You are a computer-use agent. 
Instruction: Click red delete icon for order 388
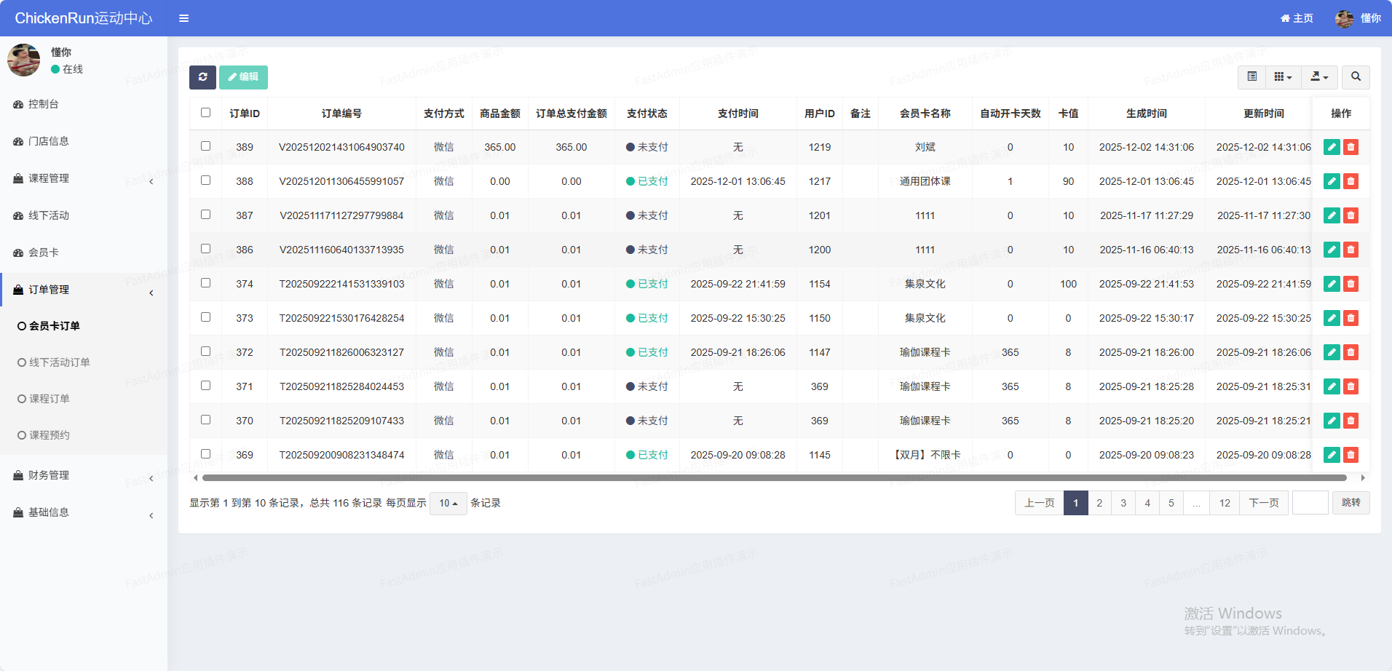(1351, 181)
